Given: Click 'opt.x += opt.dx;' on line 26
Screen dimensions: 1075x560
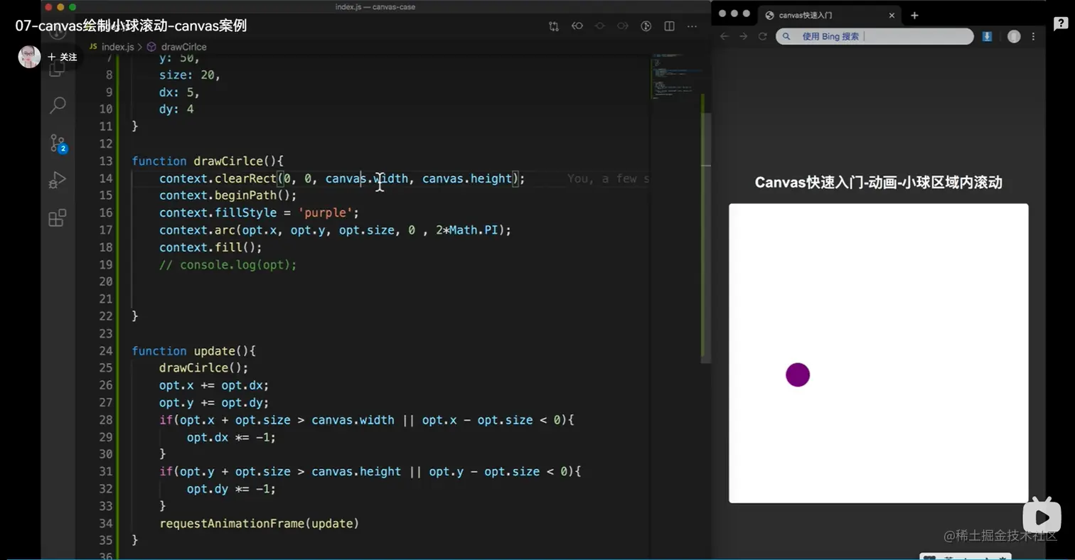Looking at the screenshot, I should coord(215,385).
